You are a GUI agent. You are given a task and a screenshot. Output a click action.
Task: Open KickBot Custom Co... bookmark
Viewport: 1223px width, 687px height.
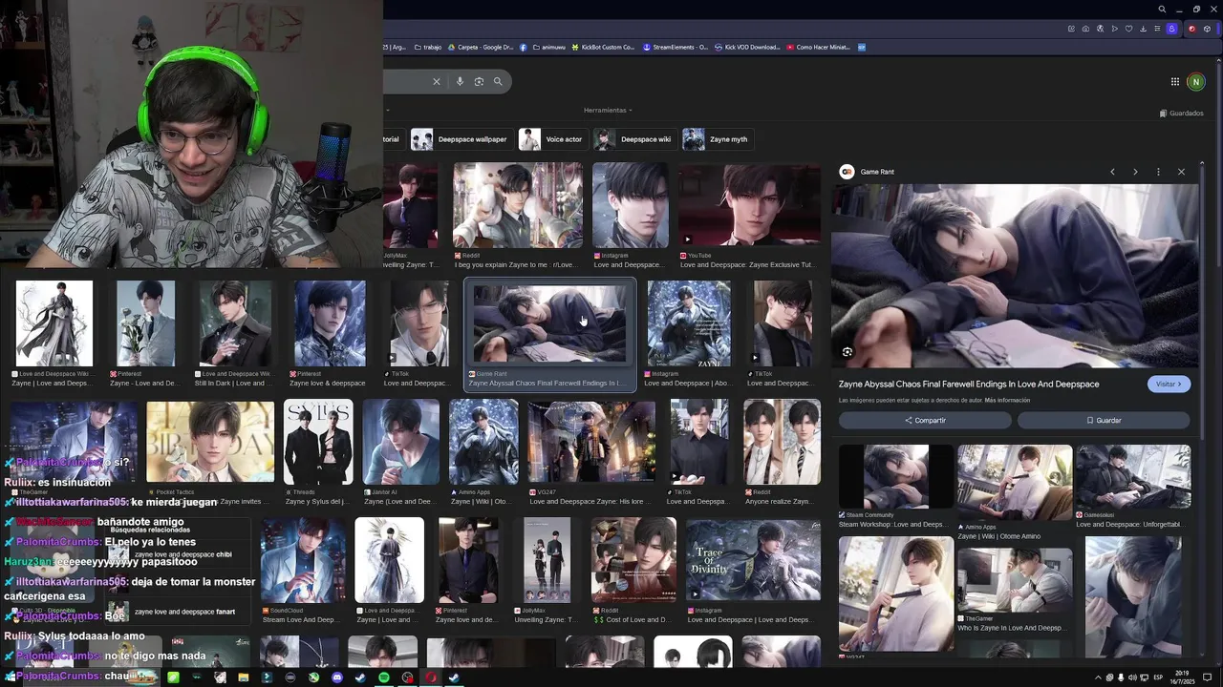(x=604, y=47)
